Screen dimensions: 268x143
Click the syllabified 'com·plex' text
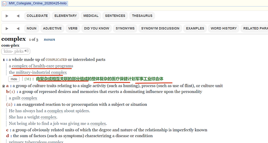point(10,45)
